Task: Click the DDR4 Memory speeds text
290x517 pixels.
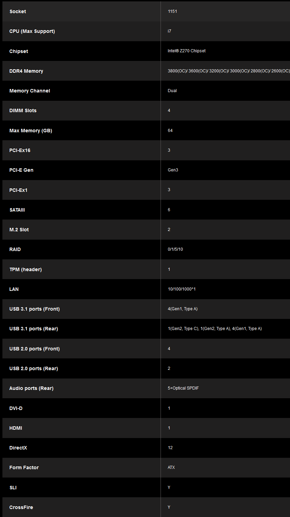Action: click(x=228, y=71)
